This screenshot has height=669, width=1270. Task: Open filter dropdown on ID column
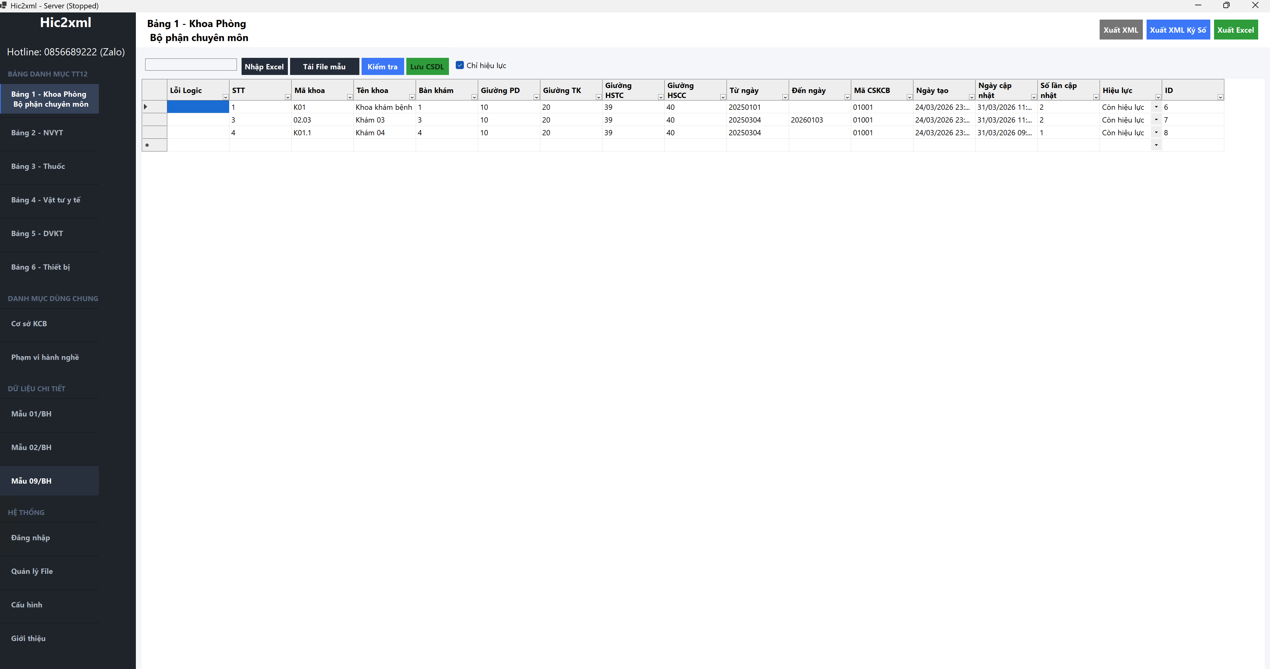click(1220, 97)
